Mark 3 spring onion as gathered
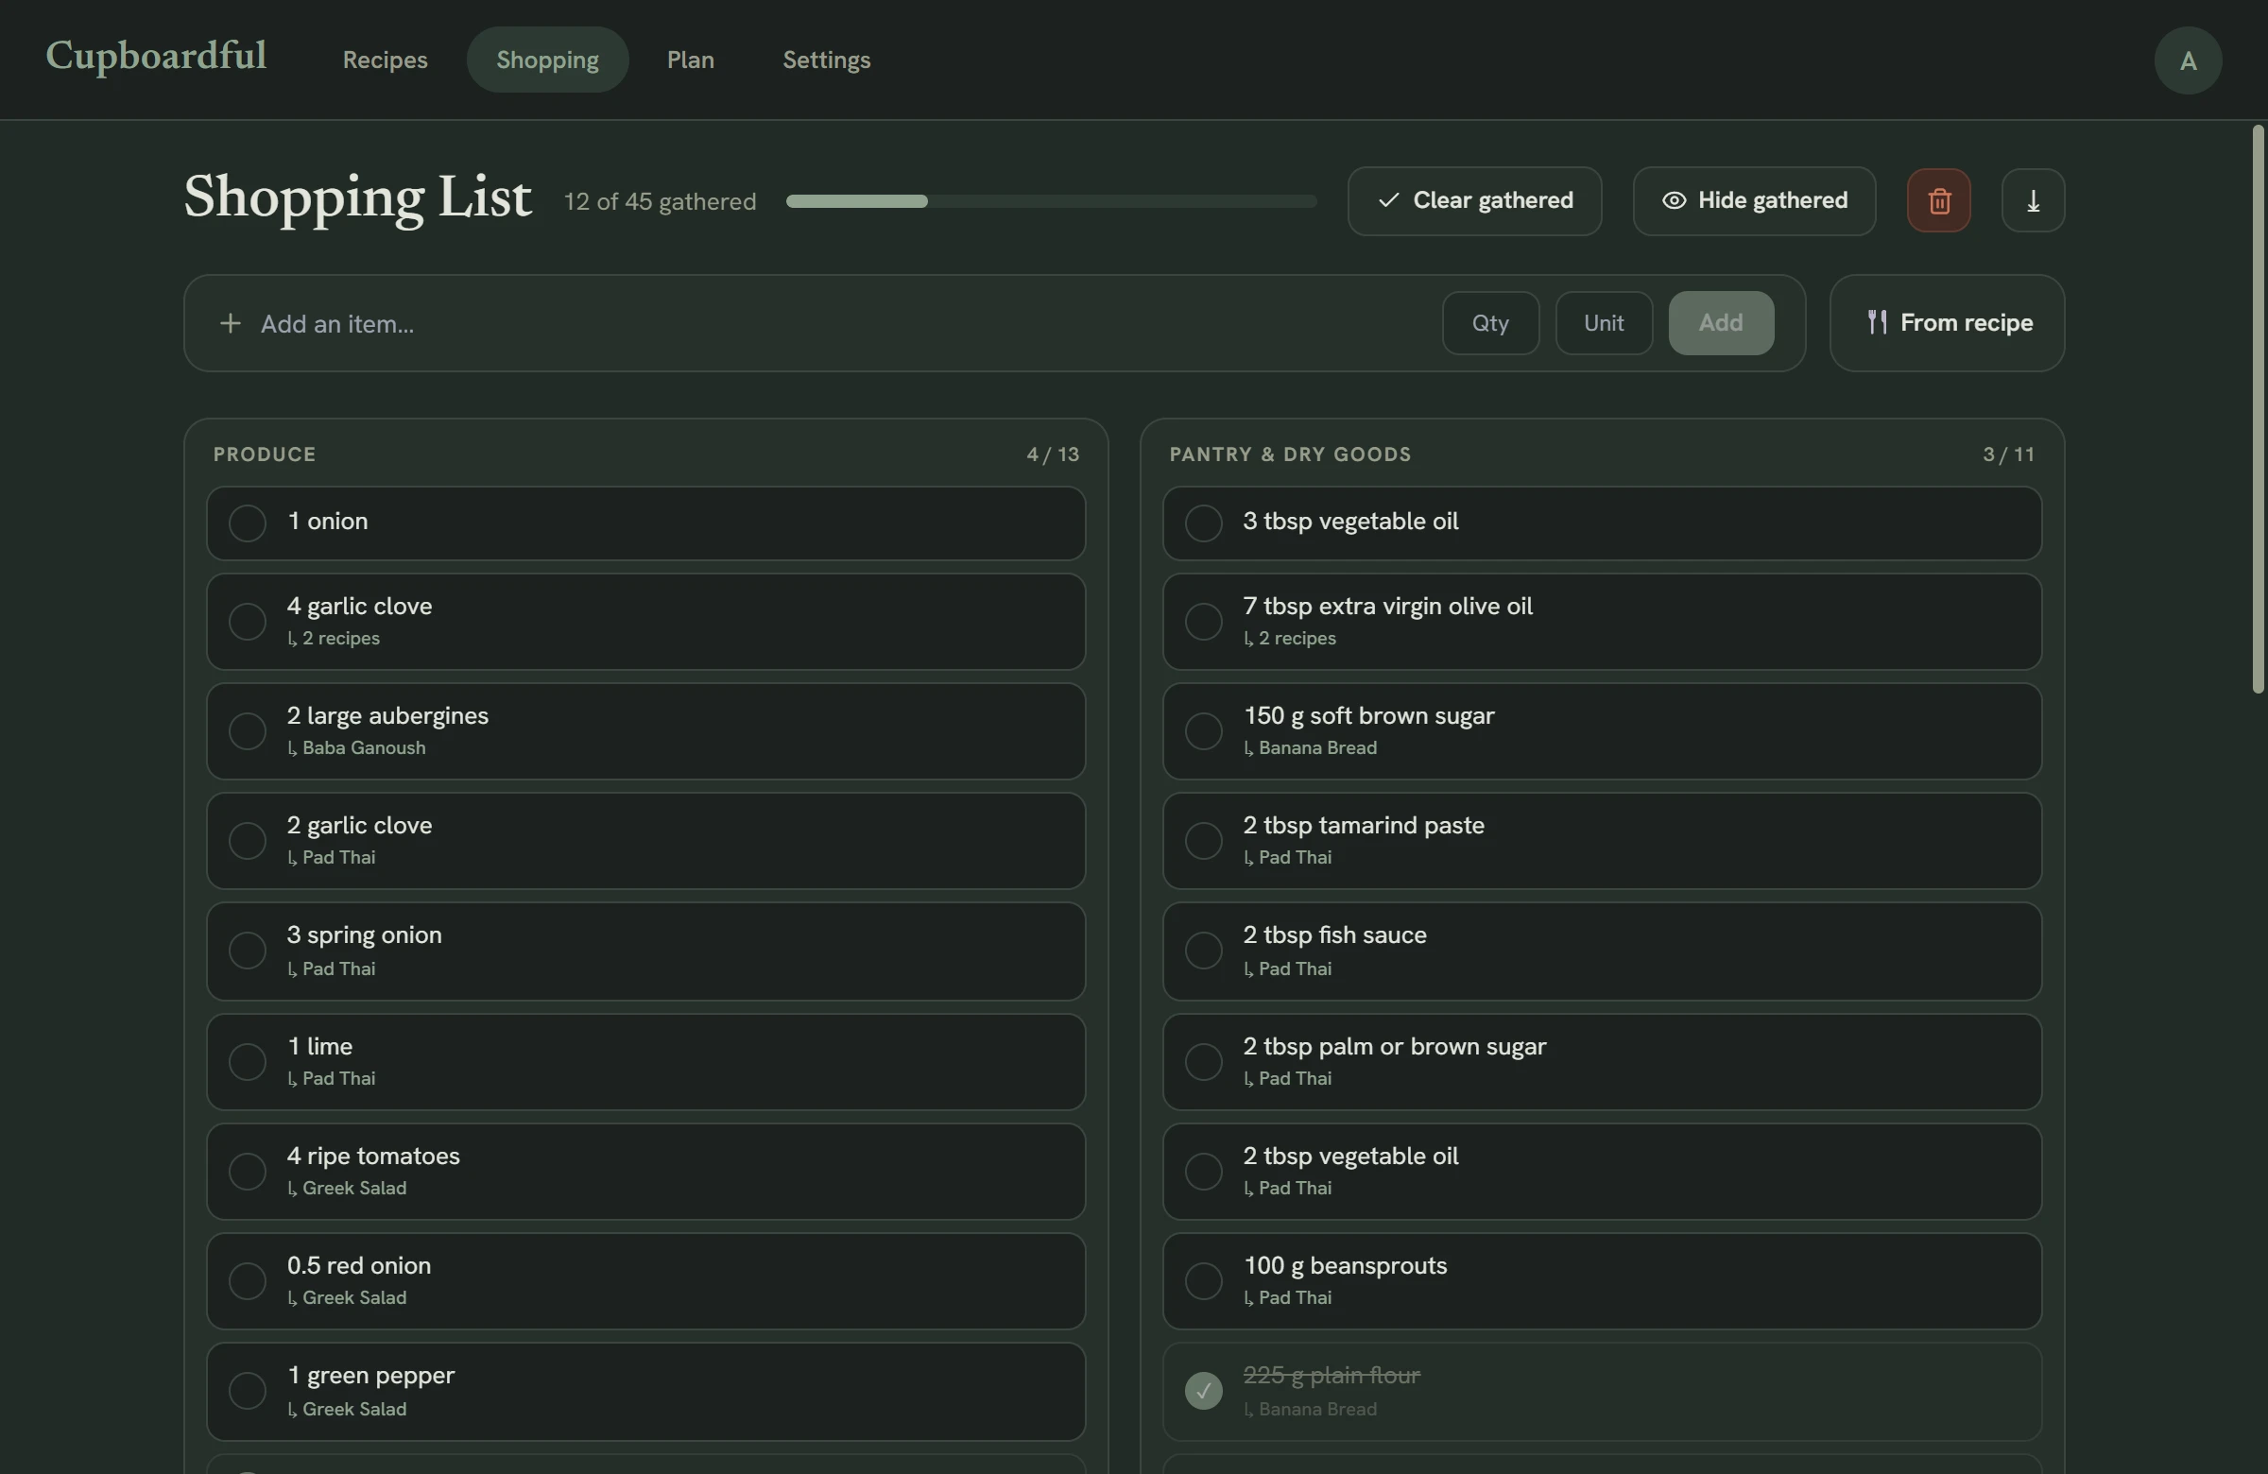This screenshot has width=2268, height=1474. pos(247,951)
